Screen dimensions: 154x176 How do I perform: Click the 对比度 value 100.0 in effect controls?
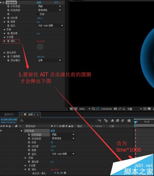pyautogui.click(x=39, y=18)
